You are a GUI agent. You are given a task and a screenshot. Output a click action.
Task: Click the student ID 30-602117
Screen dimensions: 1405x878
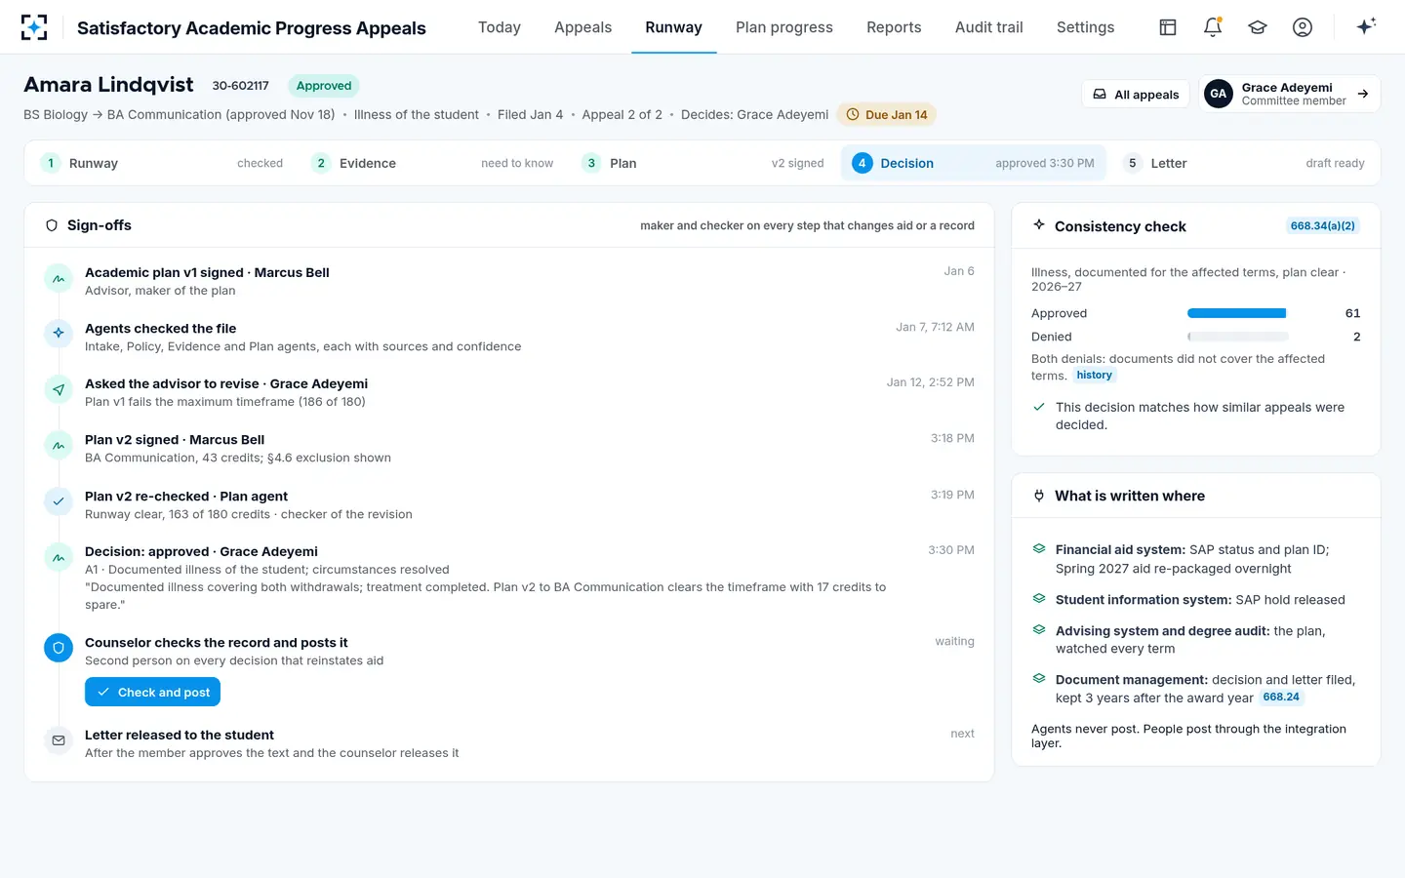tap(241, 86)
